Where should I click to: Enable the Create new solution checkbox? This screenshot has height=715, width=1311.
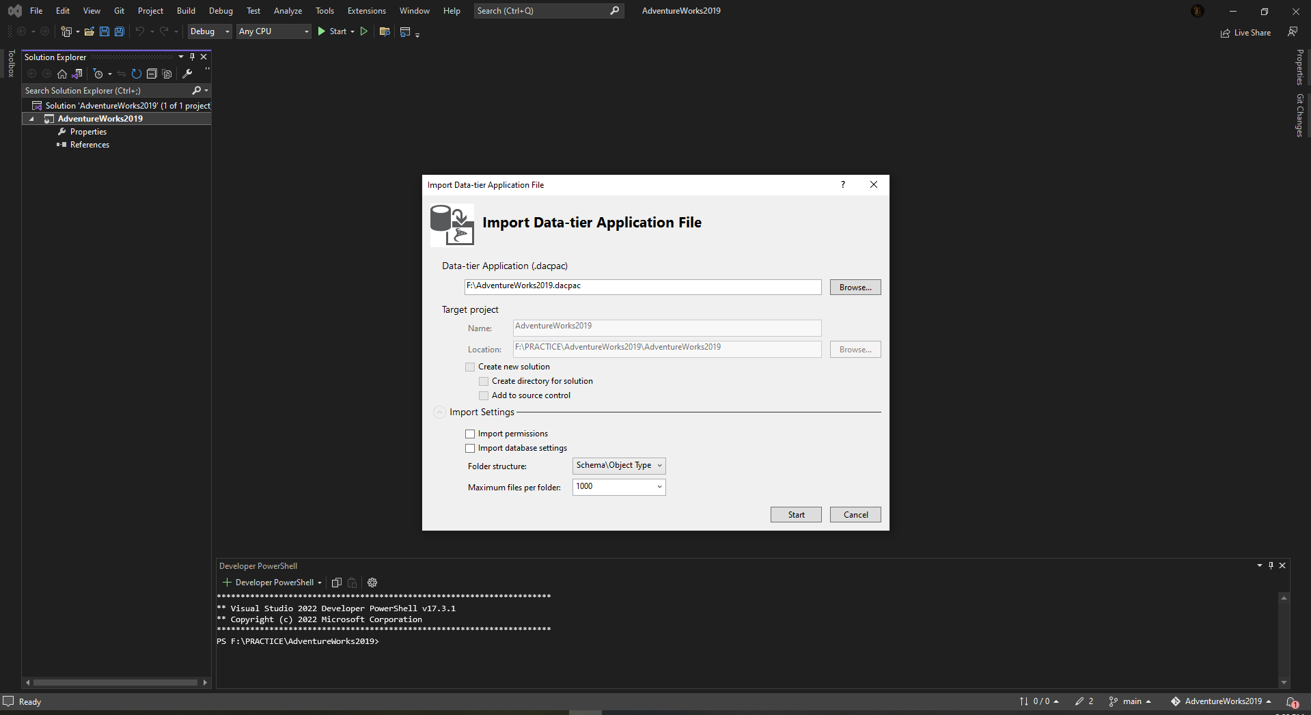470,367
